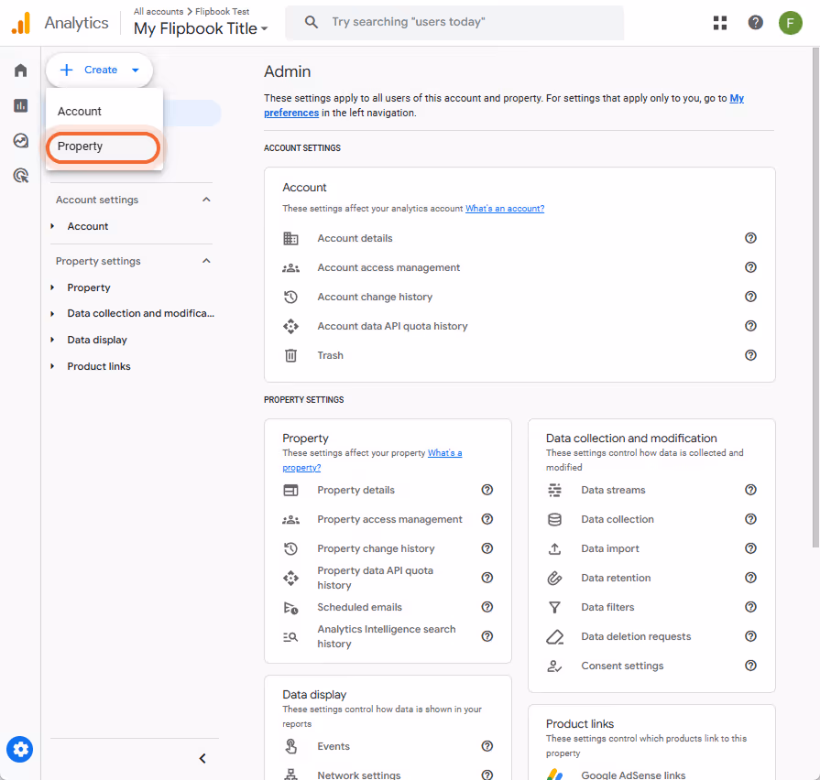The width and height of the screenshot is (820, 780).
Task: Open the Google apps grid icon
Action: tap(720, 23)
